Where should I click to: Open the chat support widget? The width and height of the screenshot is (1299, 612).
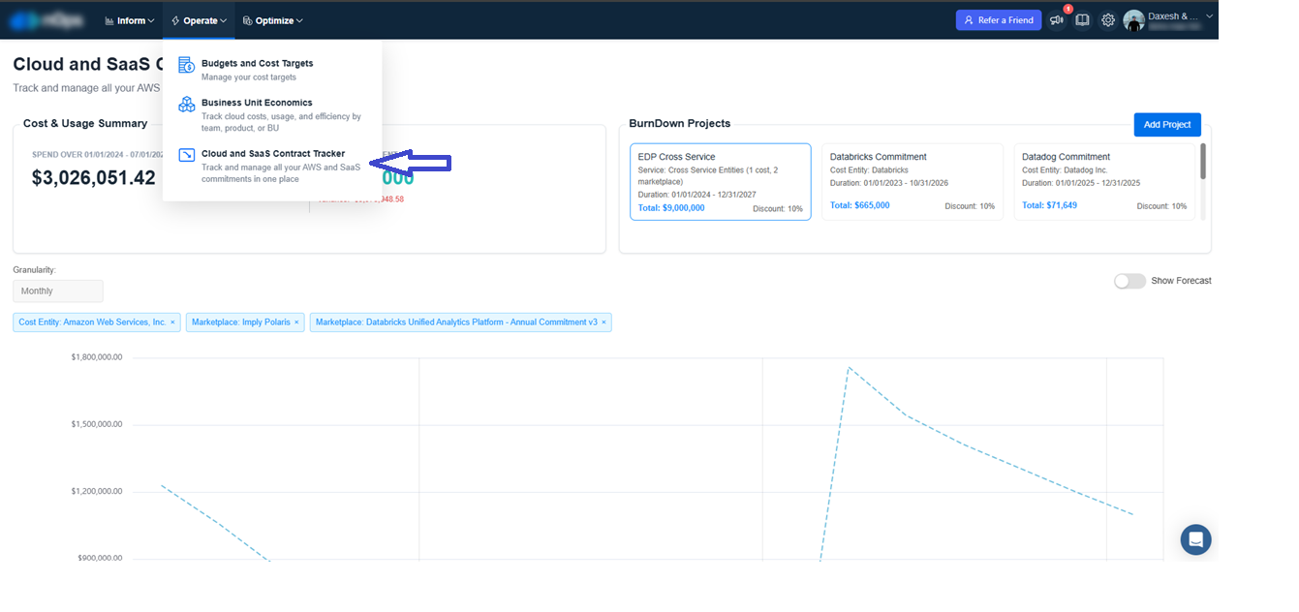(1195, 539)
